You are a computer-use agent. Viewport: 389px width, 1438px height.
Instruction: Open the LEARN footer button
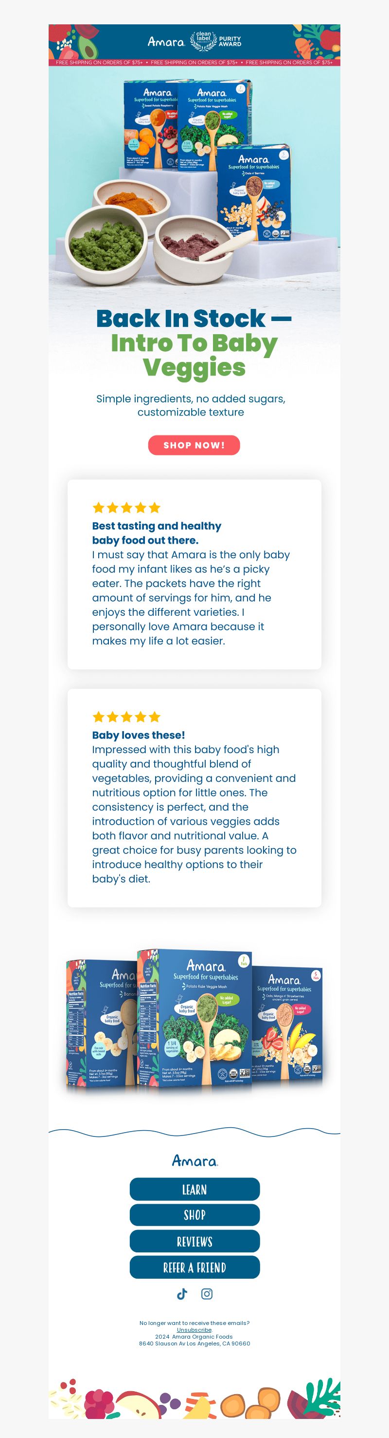coord(194,1189)
